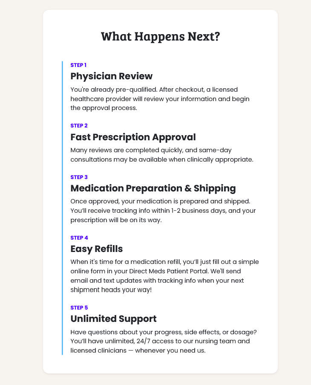Select the Unlimited Support heading
This screenshot has width=311, height=385.
[x=114, y=318]
